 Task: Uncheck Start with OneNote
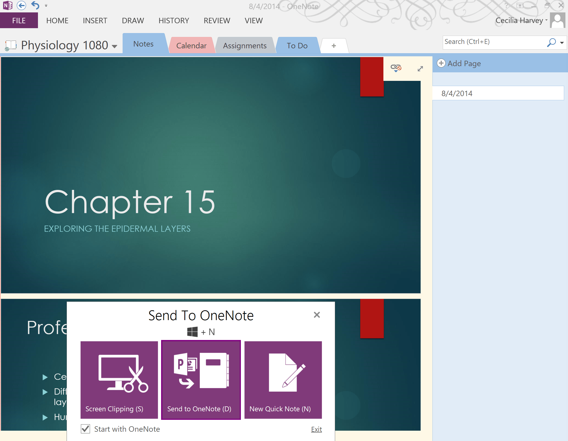pyautogui.click(x=85, y=429)
